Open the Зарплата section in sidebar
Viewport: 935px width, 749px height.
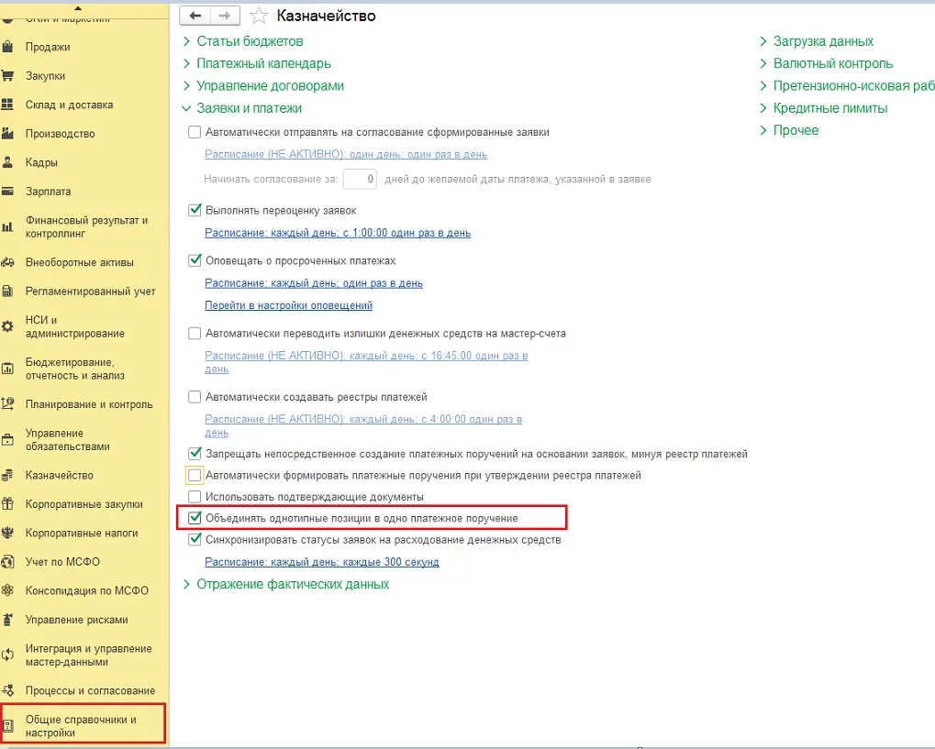pos(49,192)
